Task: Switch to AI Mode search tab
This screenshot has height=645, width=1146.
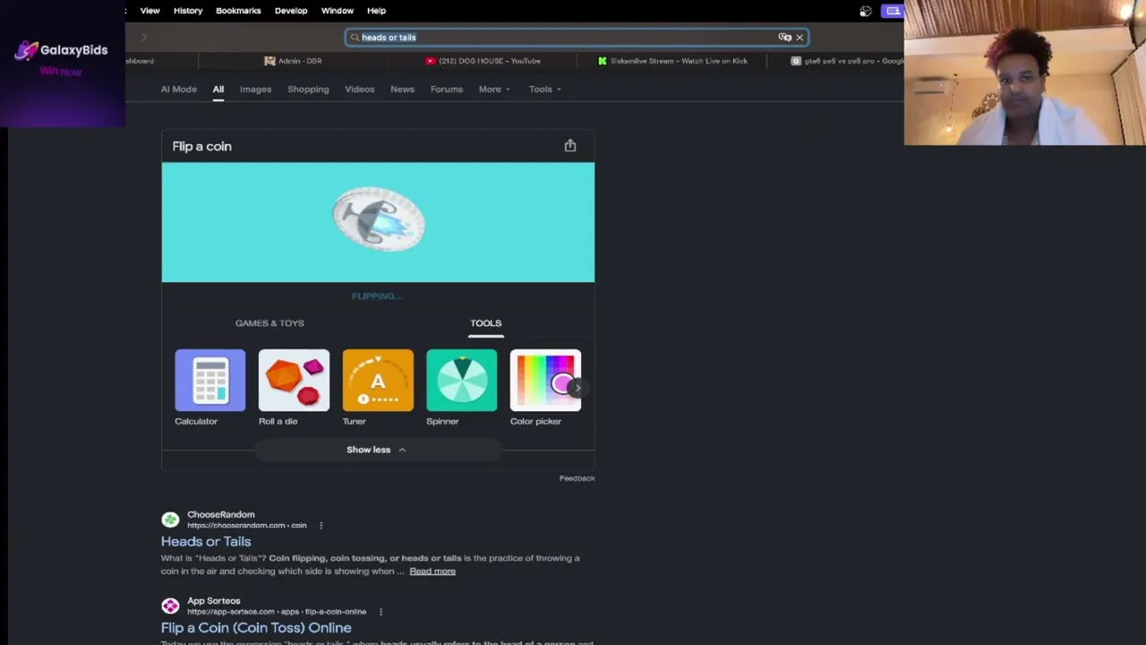Action: coord(179,90)
